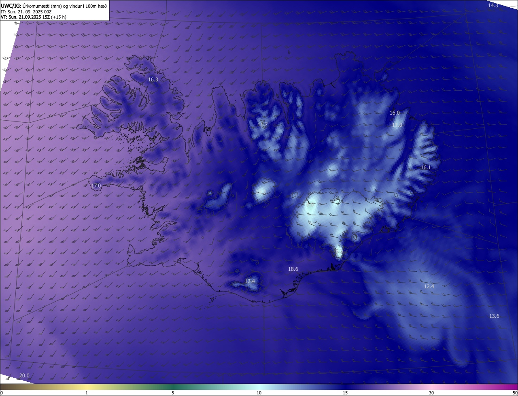Image resolution: width=518 pixels, height=396 pixels.
Task: Select the "VT: Sun. 21.09.2025 15Z (+15 h)" line
Action: point(34,17)
